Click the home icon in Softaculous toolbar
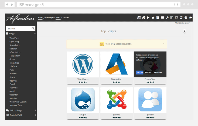 [144, 18]
